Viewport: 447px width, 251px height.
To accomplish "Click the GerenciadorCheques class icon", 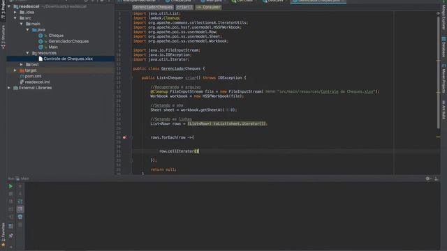I will (x=41, y=41).
